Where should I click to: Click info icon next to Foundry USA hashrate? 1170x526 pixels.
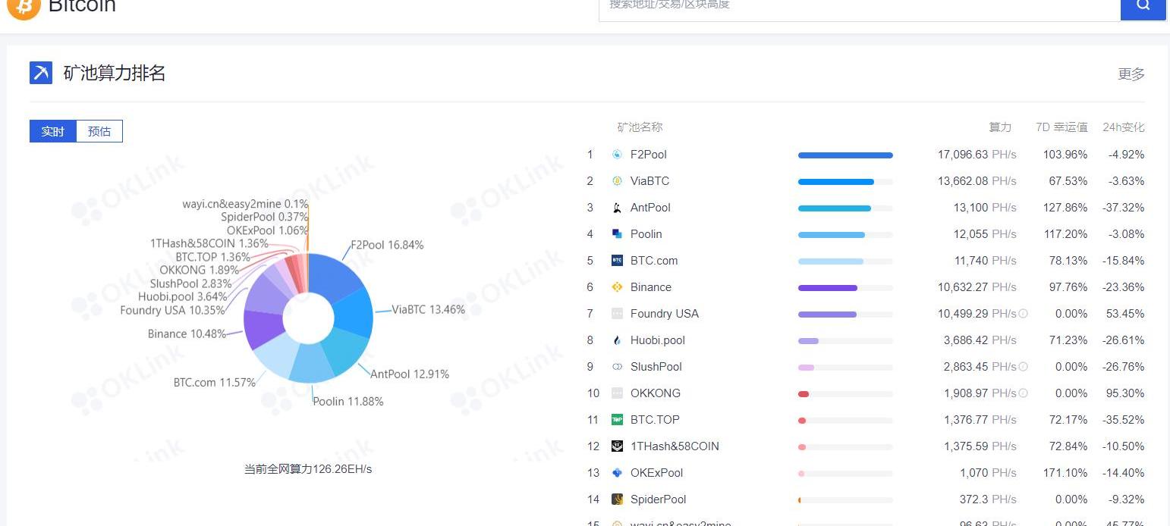click(x=1023, y=314)
